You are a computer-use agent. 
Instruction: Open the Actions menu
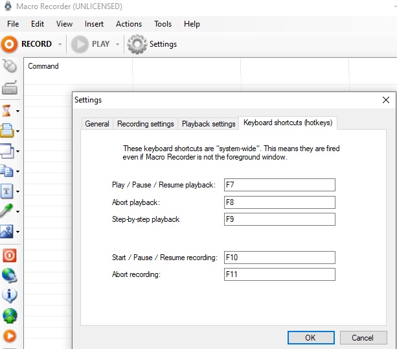click(x=129, y=24)
